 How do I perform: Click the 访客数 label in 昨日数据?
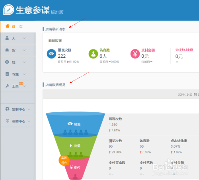(105, 50)
